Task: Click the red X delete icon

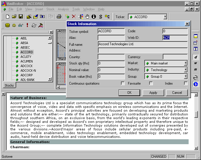Action: 74,17
